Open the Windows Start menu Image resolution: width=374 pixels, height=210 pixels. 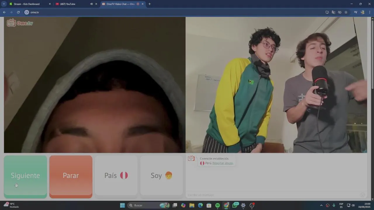click(122, 205)
